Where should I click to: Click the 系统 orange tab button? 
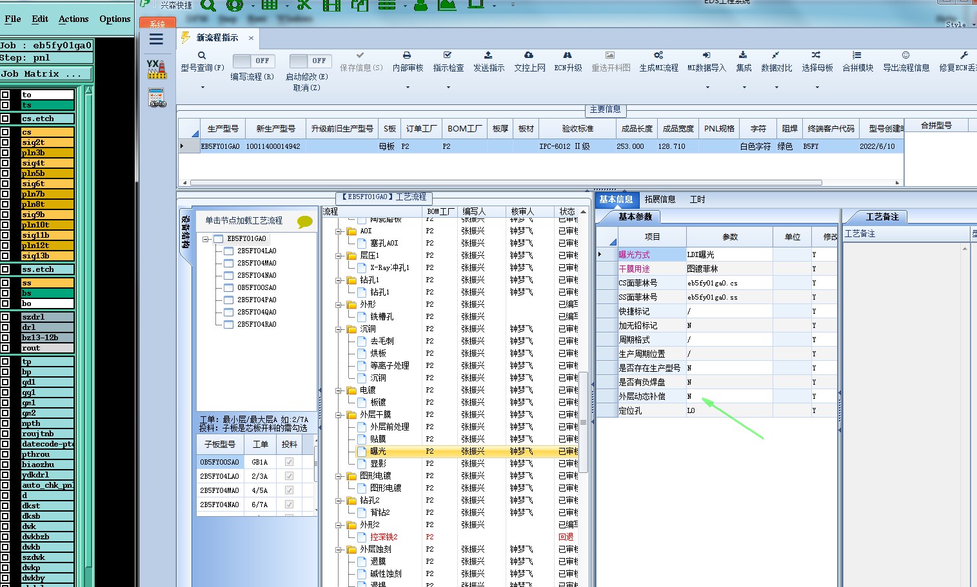pyautogui.click(x=157, y=24)
